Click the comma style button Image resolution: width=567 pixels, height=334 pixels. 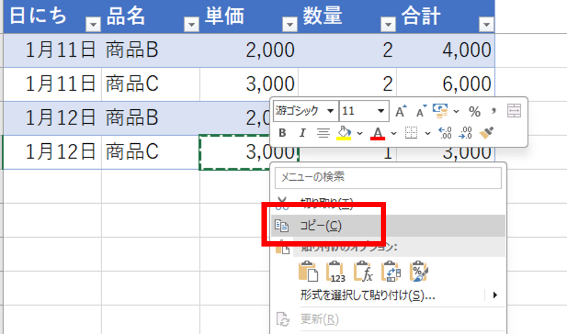coord(494,111)
